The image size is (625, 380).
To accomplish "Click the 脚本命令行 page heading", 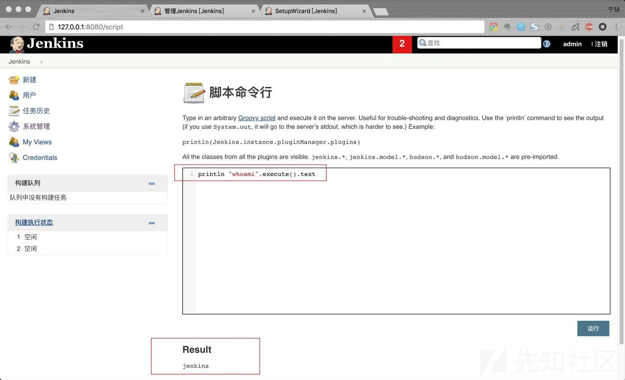I will (241, 92).
